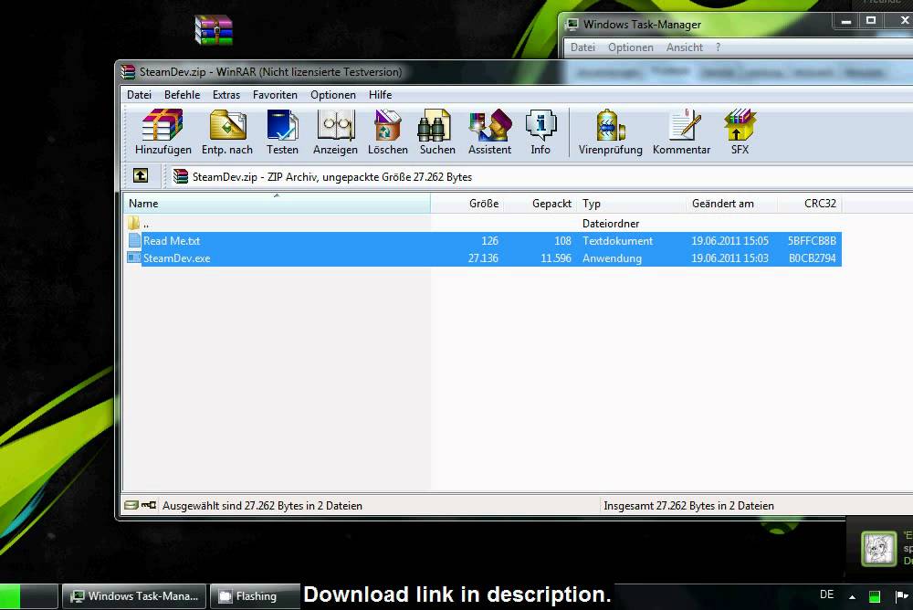Screen dimensions: 913x610
Task: Click the Read Me.txt file icon
Action: [x=134, y=240]
